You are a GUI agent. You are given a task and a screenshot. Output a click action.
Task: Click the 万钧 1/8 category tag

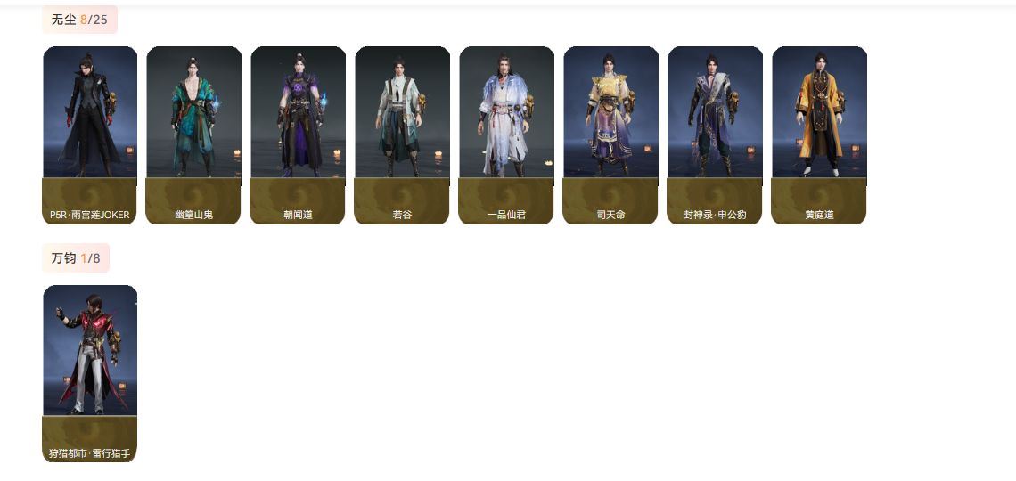[76, 258]
